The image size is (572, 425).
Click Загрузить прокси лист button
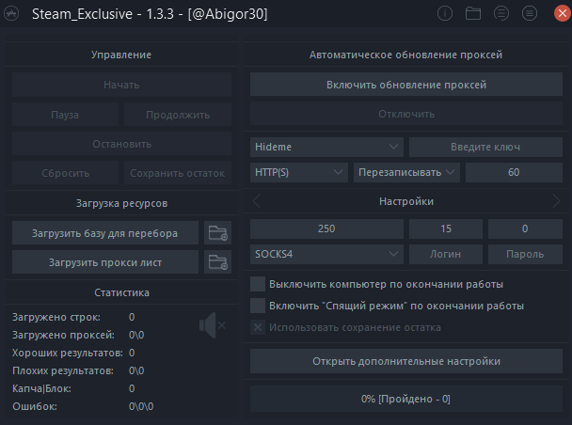pos(105,262)
